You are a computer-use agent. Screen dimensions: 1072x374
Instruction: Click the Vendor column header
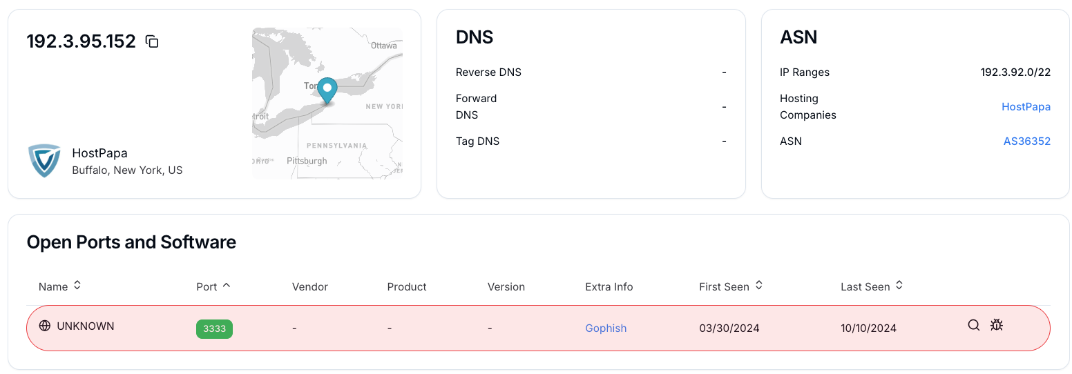click(310, 286)
